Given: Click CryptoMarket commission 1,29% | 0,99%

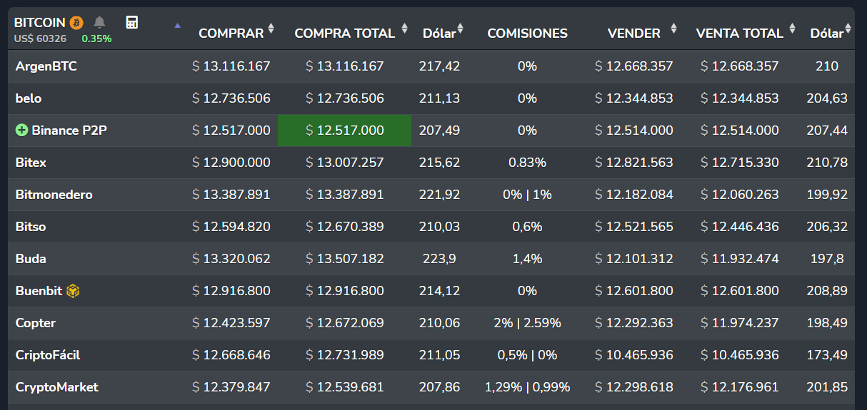Looking at the screenshot, I should (528, 387).
